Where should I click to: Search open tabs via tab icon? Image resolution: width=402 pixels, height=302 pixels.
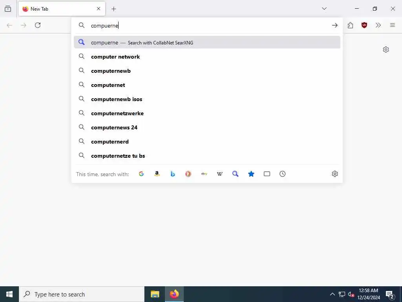point(267,174)
